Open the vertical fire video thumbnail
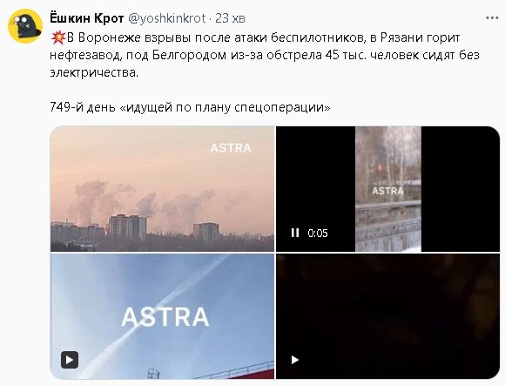505x386 pixels. pos(387,188)
